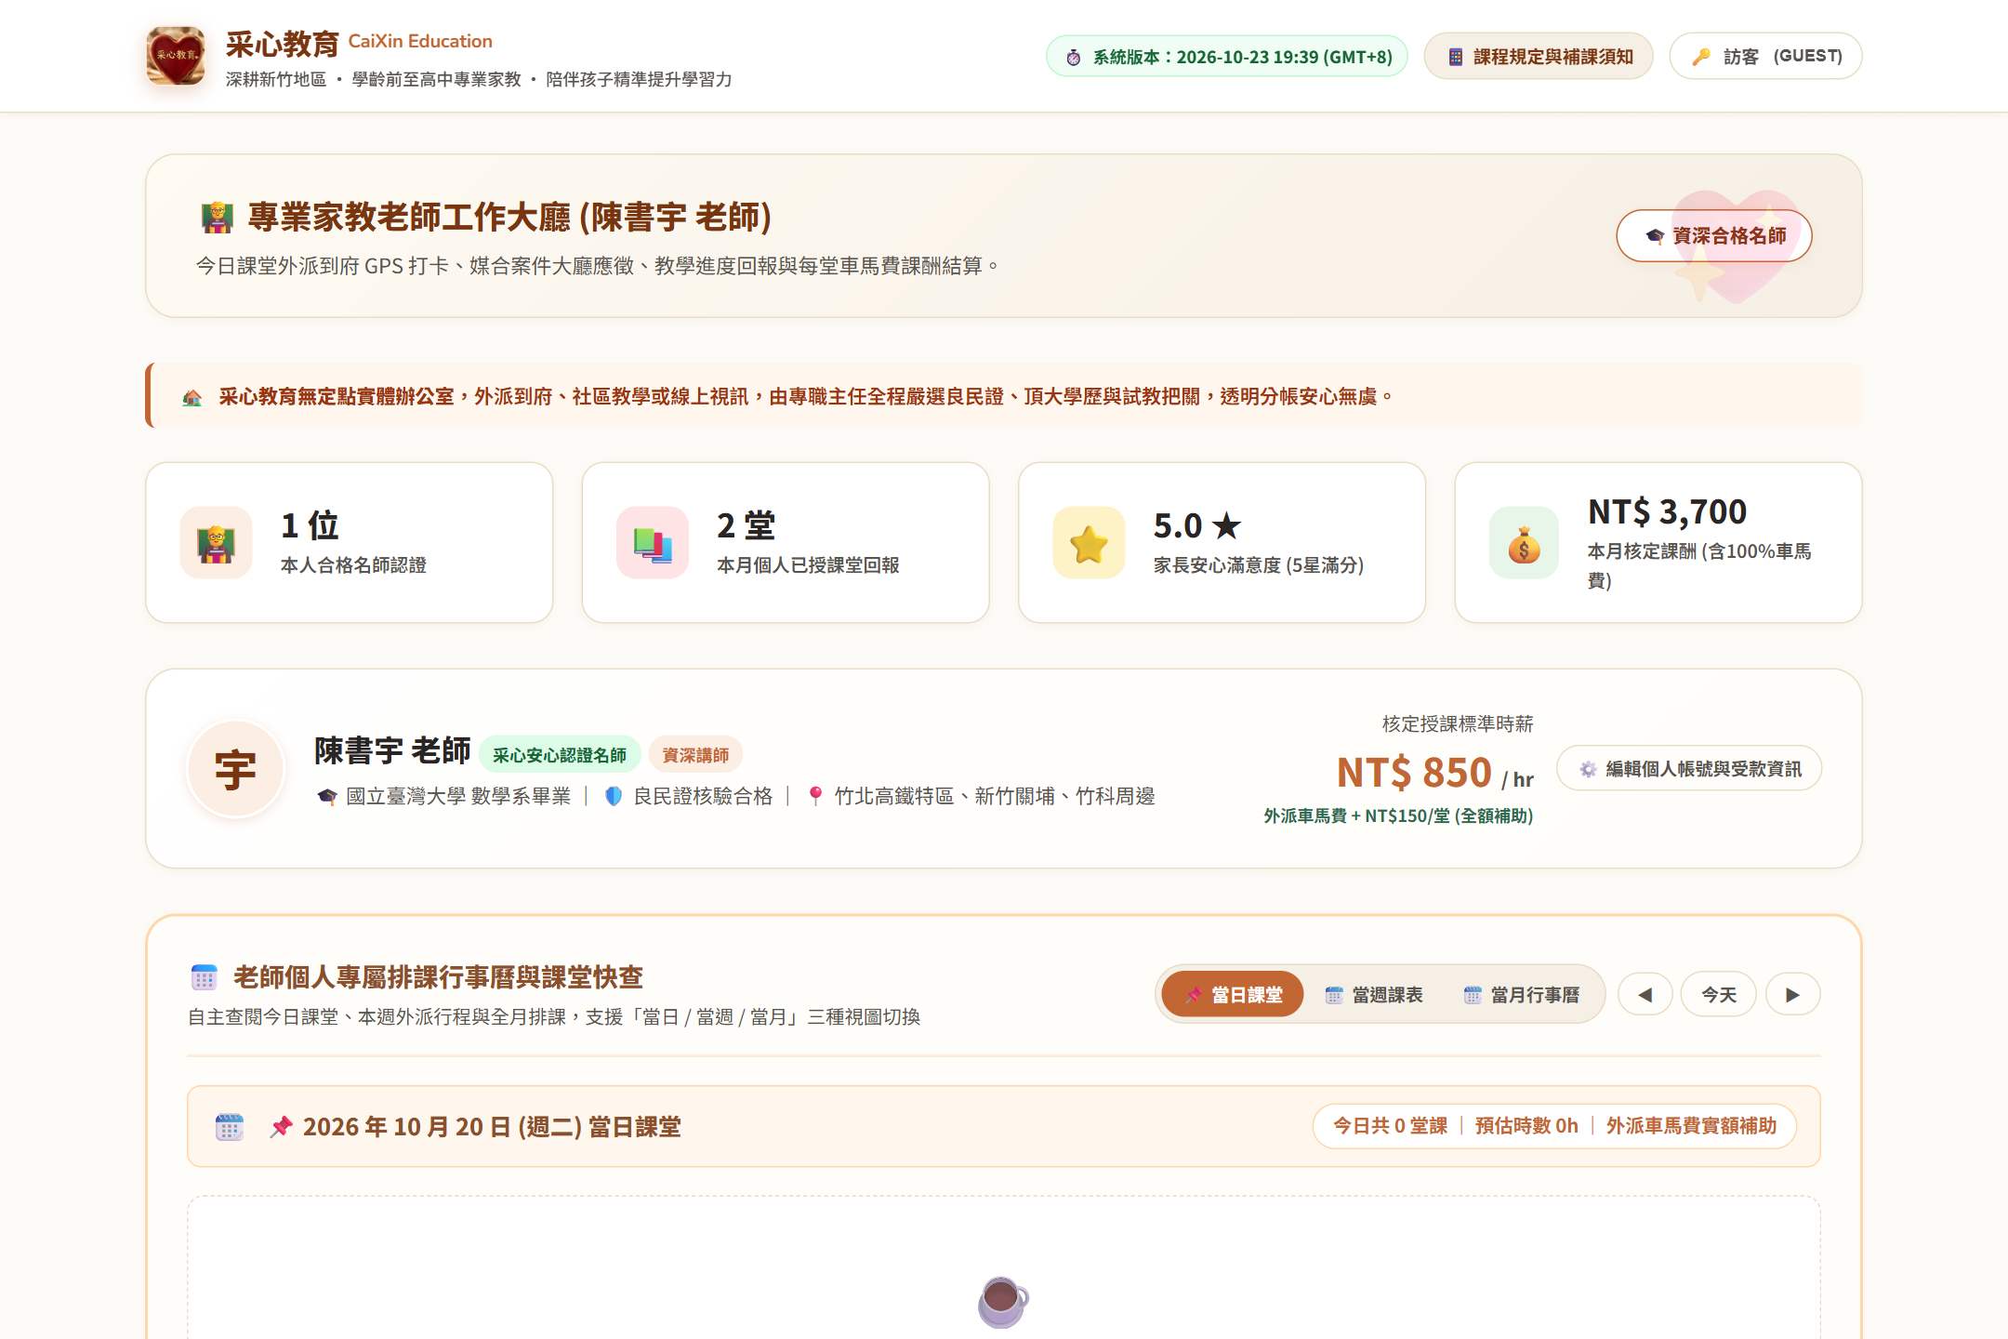Open 編輯個人帳號與受款資訊 settings
This screenshot has height=1339, width=2008.
click(1689, 768)
